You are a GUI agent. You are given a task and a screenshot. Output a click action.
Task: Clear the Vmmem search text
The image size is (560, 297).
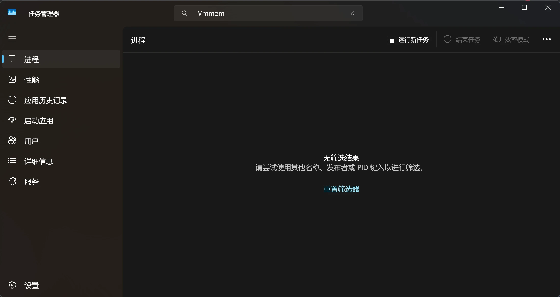(352, 13)
